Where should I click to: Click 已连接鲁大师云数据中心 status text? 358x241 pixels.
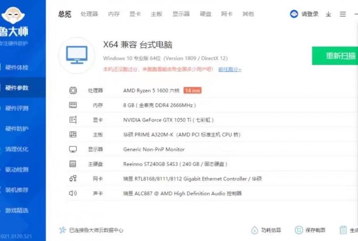[96, 230]
